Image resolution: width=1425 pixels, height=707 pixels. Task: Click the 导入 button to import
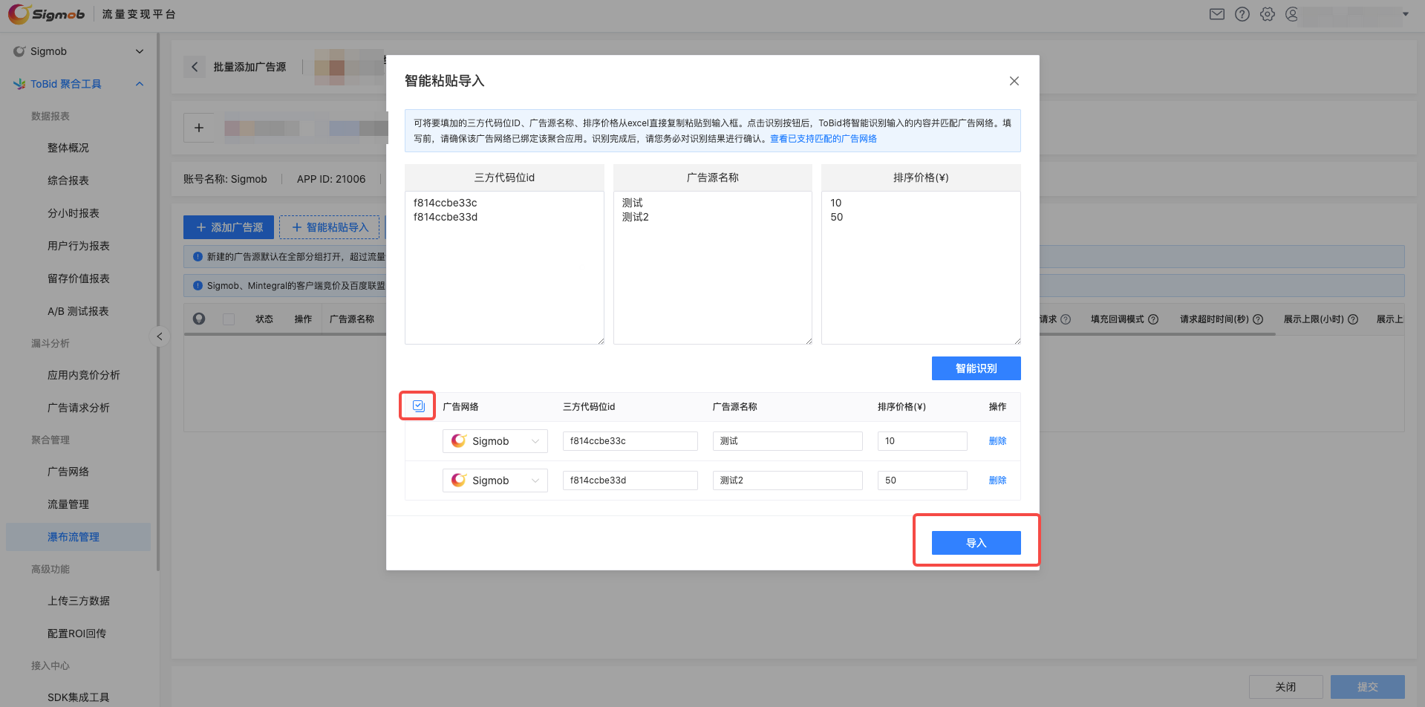(x=976, y=543)
